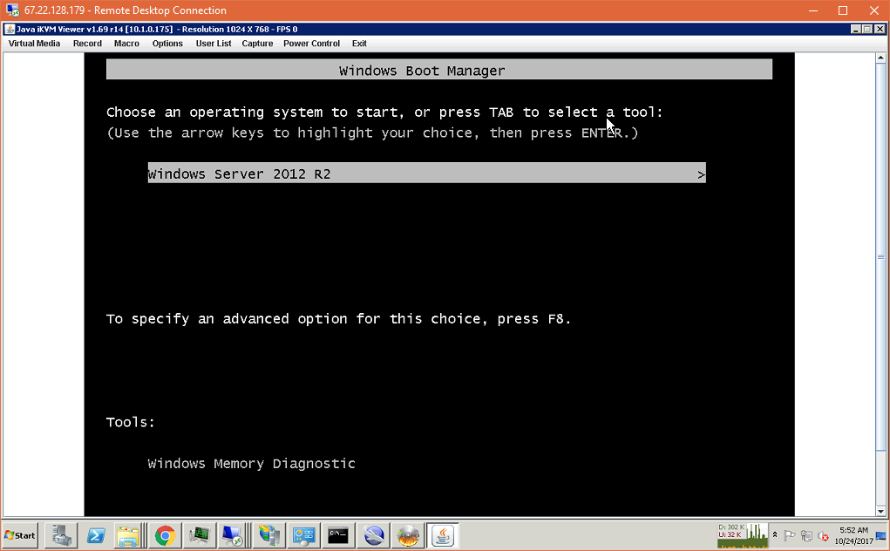Open the taskbar clock showing 5:52 AM
Screen dimensions: 890x551
[x=853, y=535]
